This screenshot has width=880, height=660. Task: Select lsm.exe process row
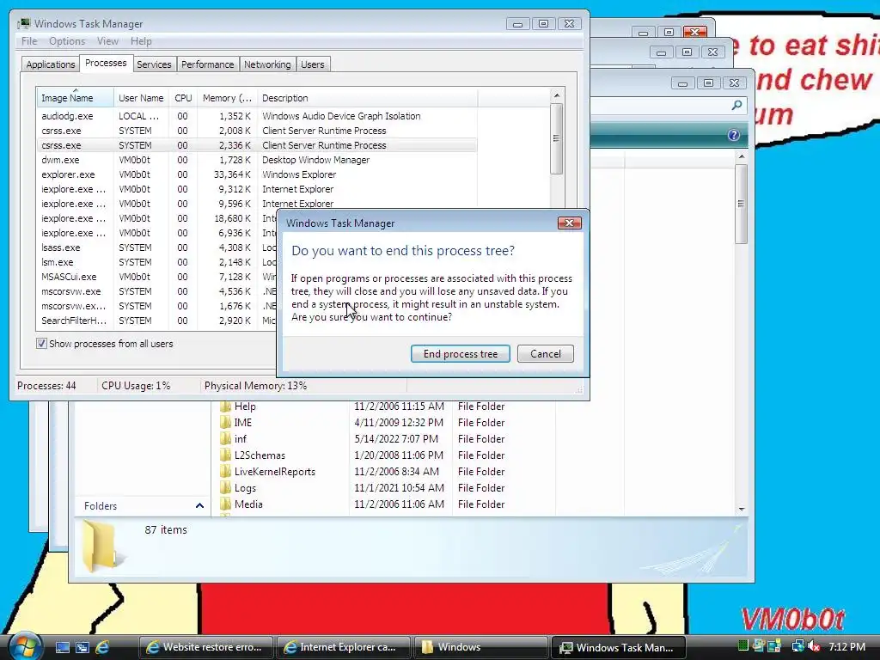156,262
